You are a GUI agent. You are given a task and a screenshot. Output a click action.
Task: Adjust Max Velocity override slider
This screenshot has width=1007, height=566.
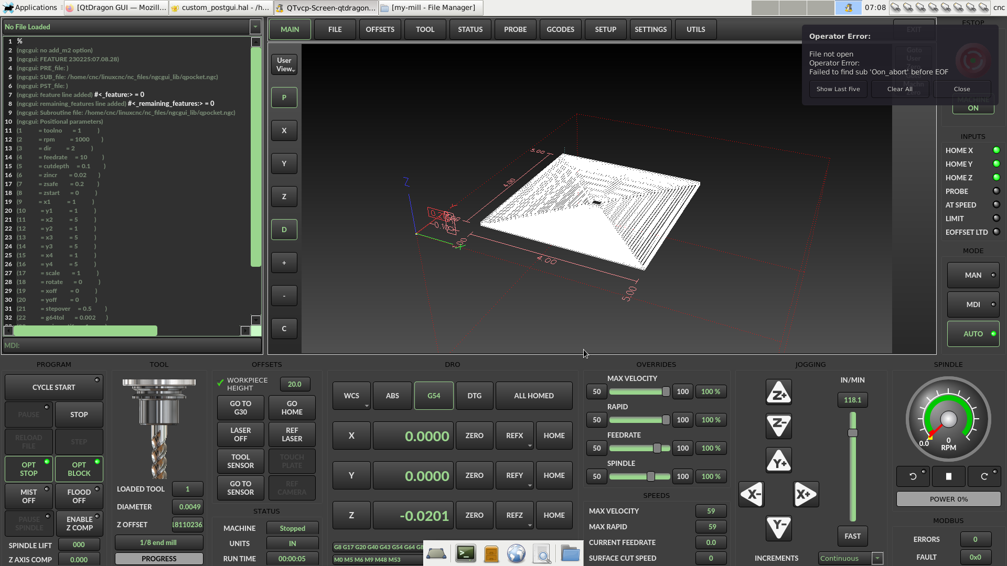pyautogui.click(x=639, y=391)
